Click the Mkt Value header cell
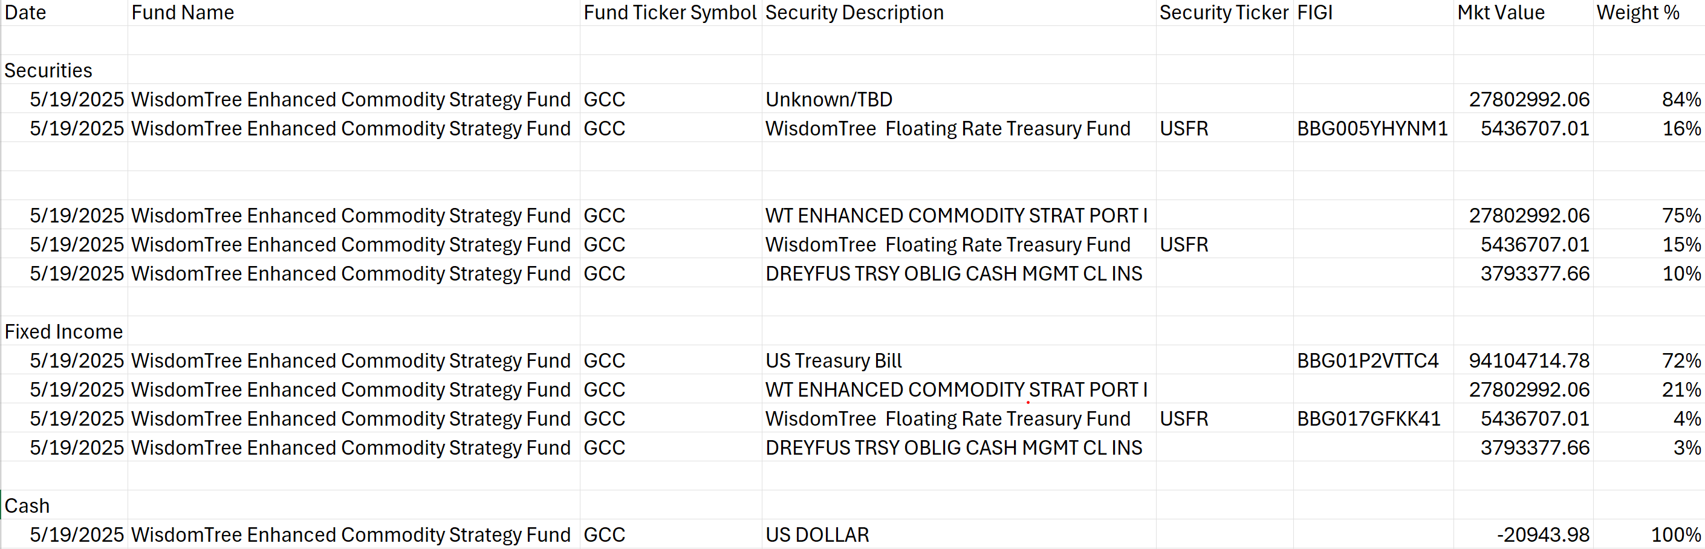Image resolution: width=1705 pixels, height=549 pixels. [1522, 13]
